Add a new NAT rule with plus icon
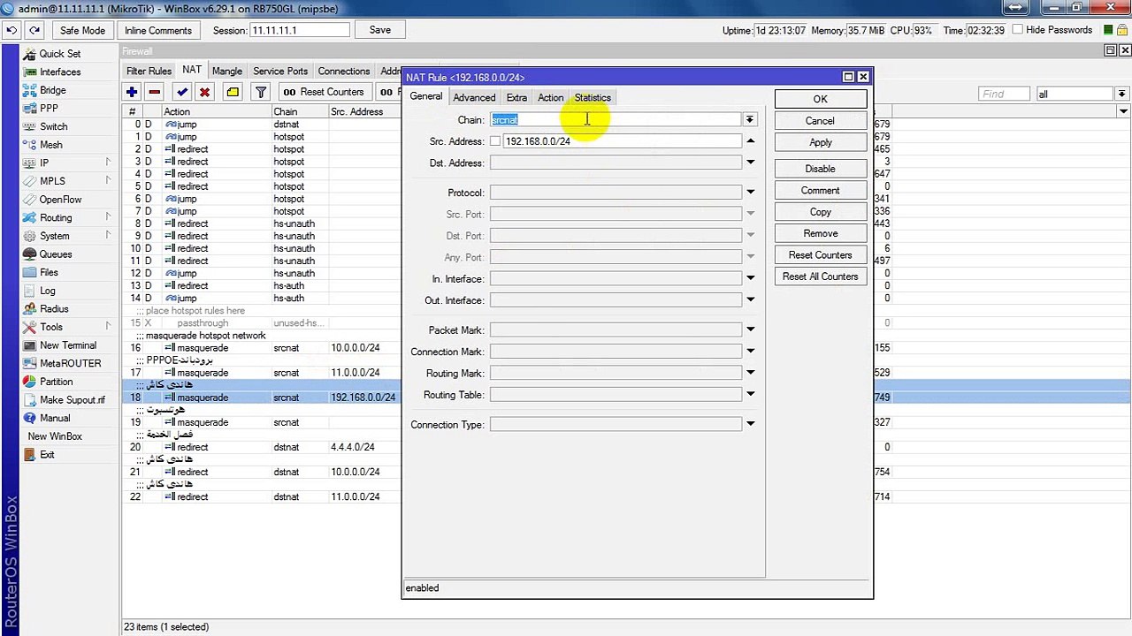The height and width of the screenshot is (636, 1132). tap(132, 92)
